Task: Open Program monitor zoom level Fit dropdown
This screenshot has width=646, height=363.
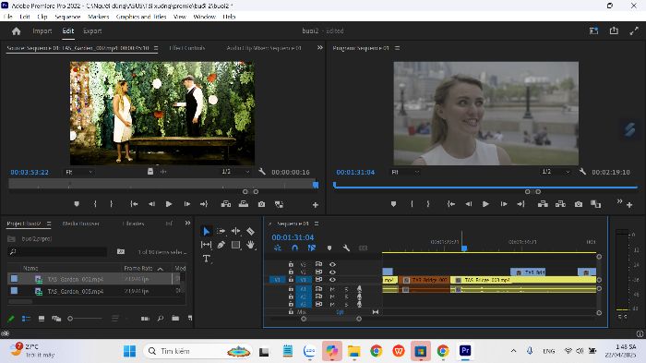Action: tap(405, 172)
